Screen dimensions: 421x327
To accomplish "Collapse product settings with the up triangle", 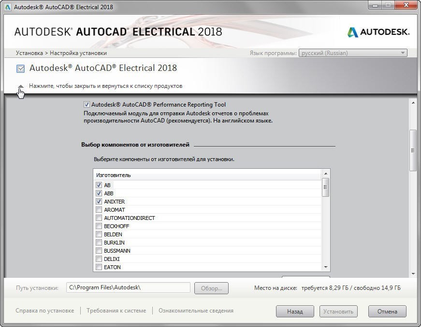I will 21,86.
